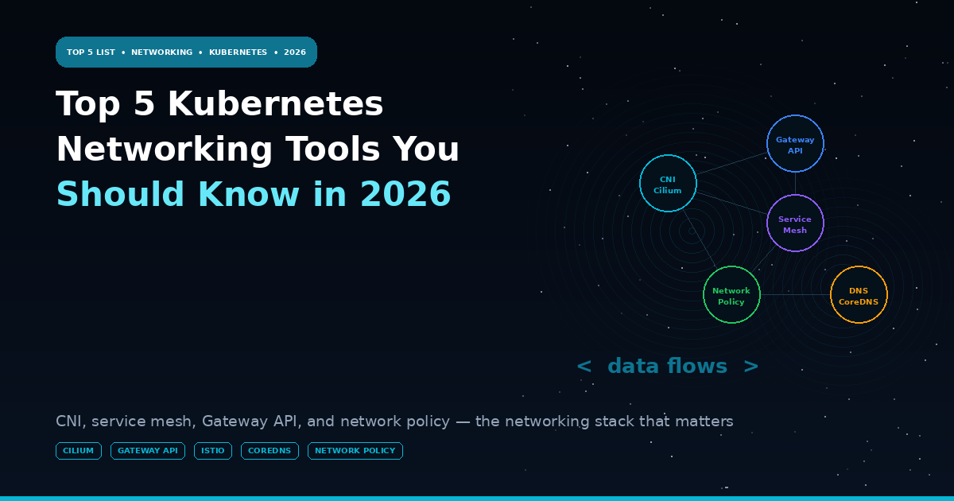Select the Gateway API node circle
Viewport: 954px width, 501px height.
[x=795, y=144]
